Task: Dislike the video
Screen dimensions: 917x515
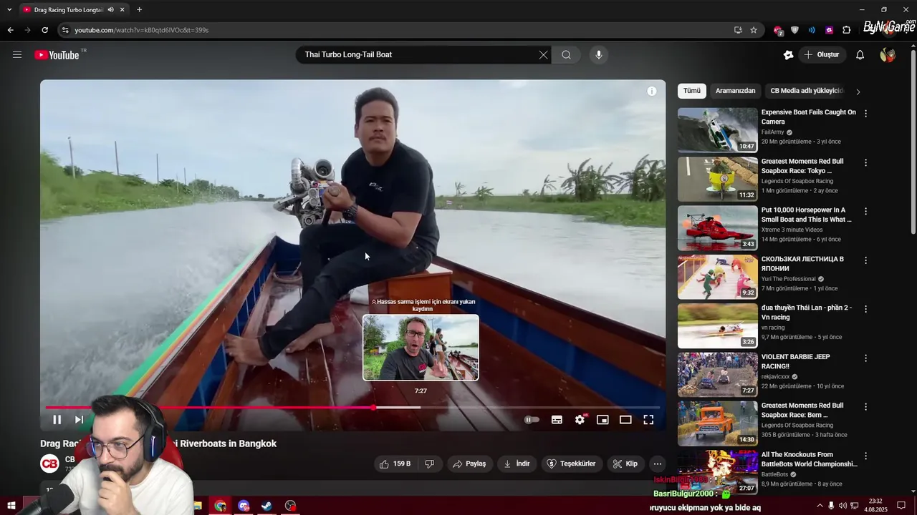Action: [430, 463]
